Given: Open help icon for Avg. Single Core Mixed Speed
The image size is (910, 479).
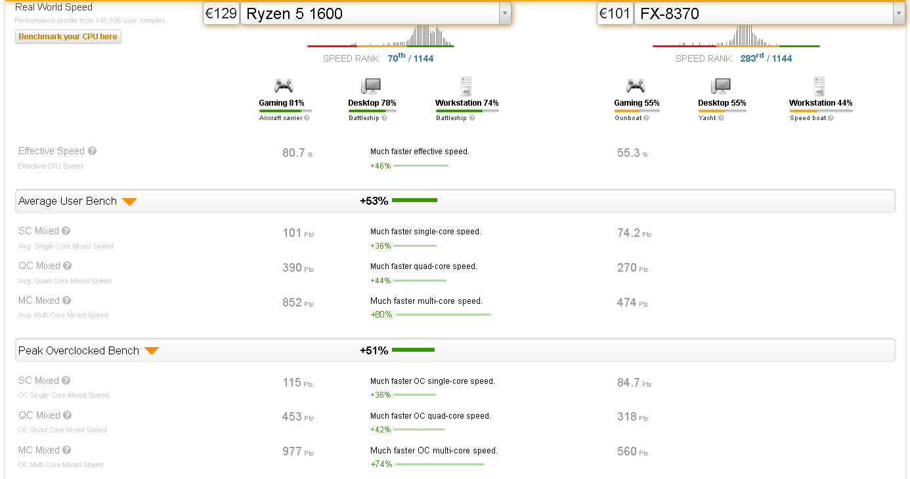Looking at the screenshot, I should pos(66,231).
